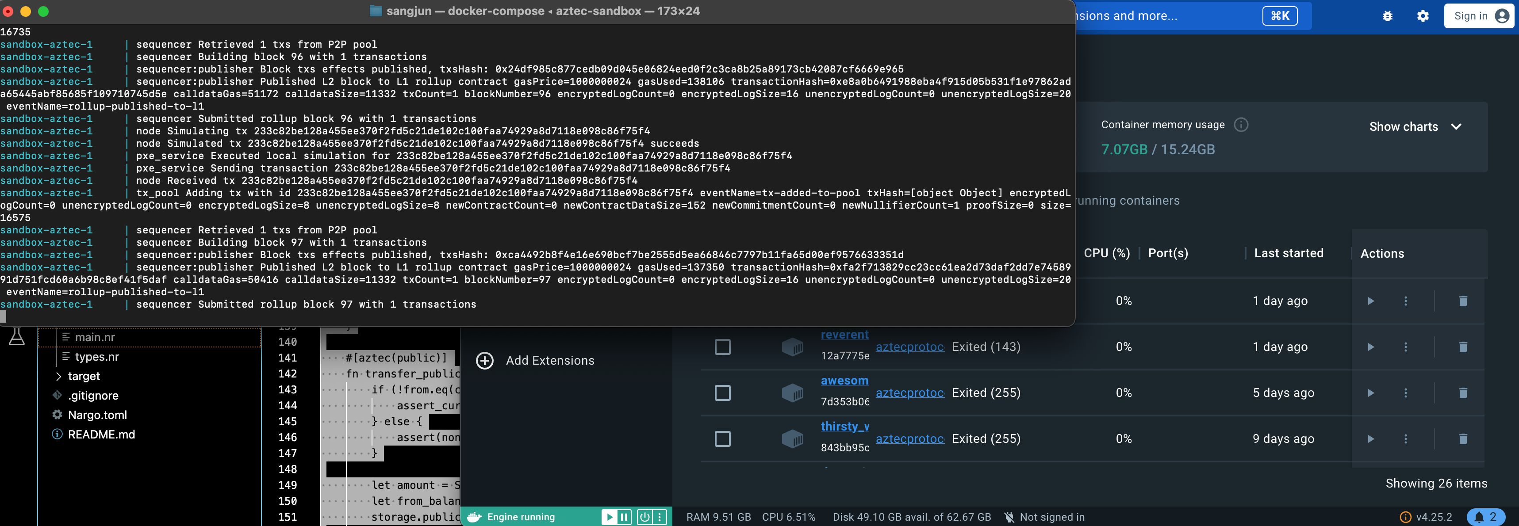Select the reverent container checkbox

point(722,347)
